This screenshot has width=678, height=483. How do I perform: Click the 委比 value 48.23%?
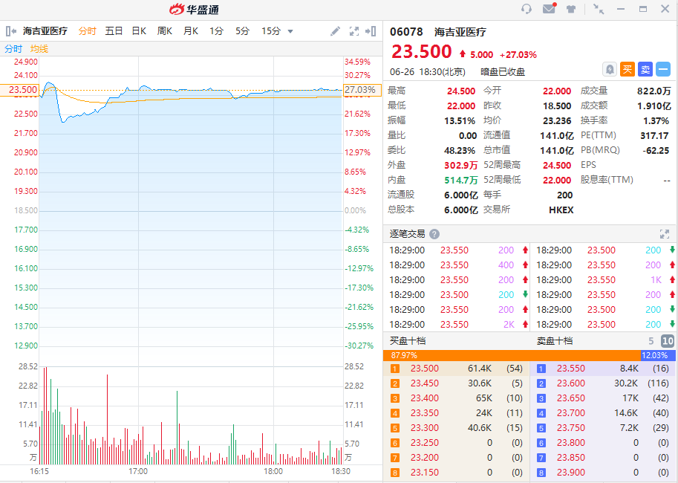pos(460,151)
